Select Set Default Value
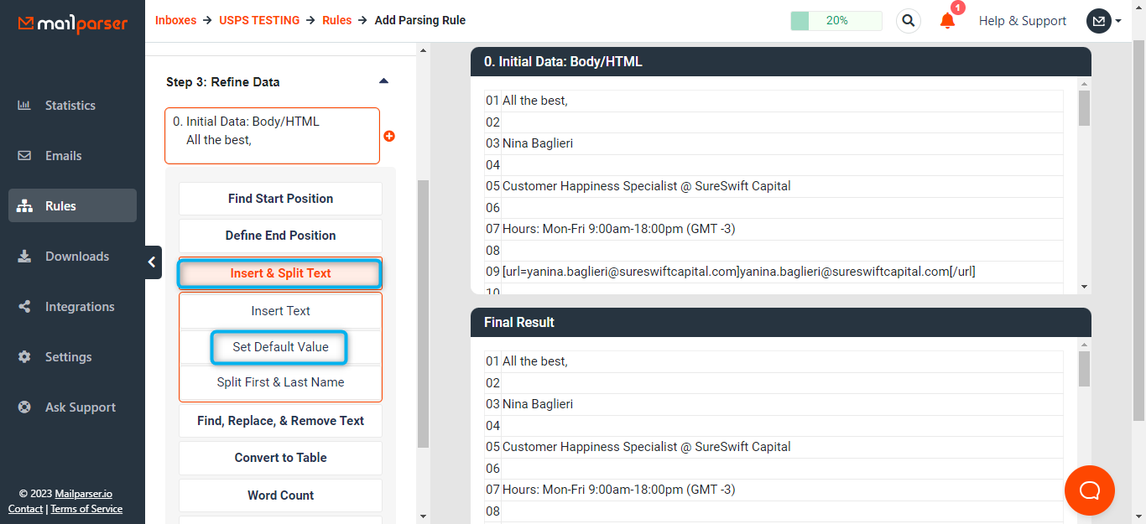Viewport: 1146px width, 524px height. [279, 346]
